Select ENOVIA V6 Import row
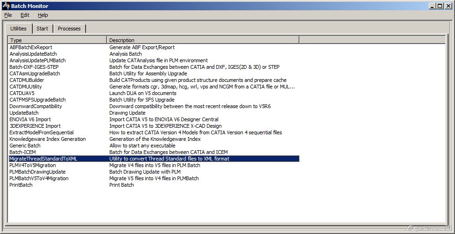Screen dimensions: 455x234 [30, 119]
